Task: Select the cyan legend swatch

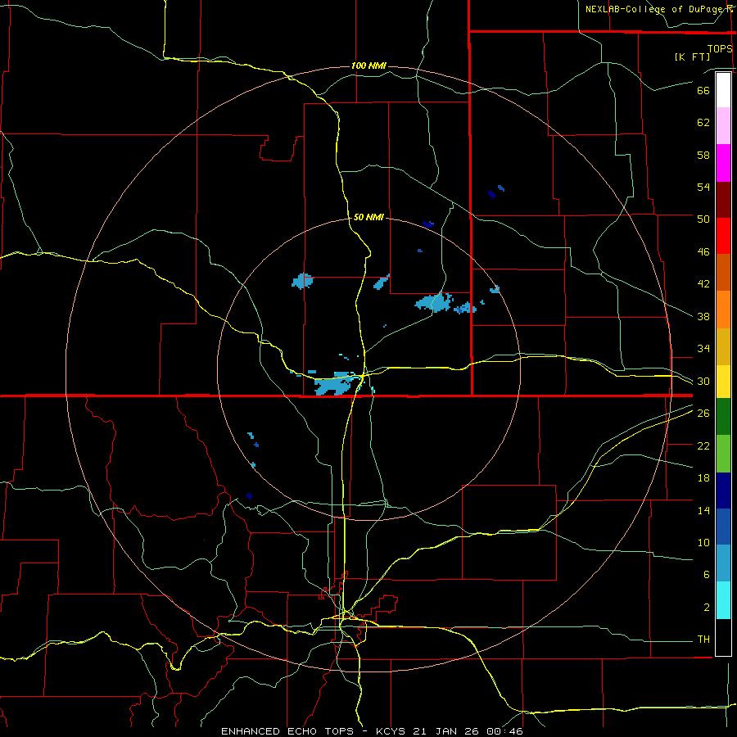Action: (723, 599)
